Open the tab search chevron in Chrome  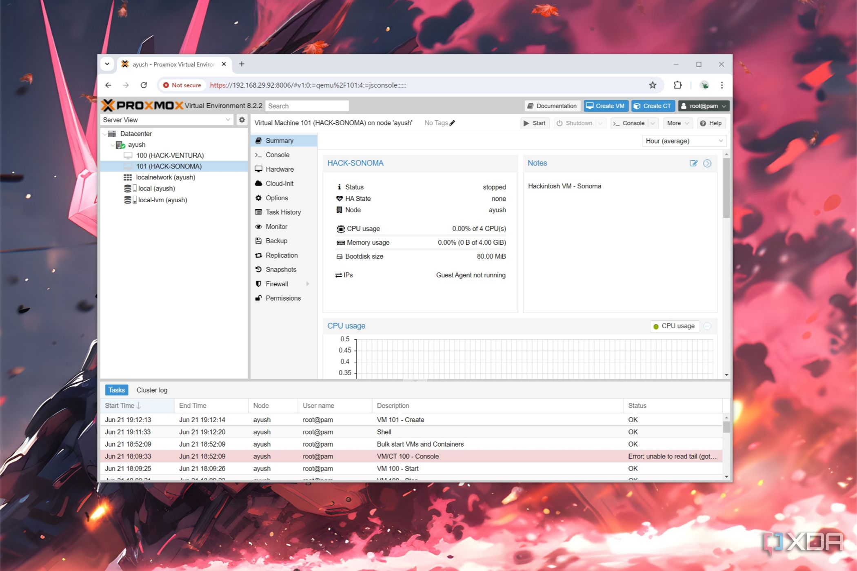[x=107, y=64]
